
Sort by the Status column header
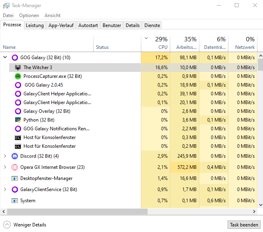click(x=117, y=44)
